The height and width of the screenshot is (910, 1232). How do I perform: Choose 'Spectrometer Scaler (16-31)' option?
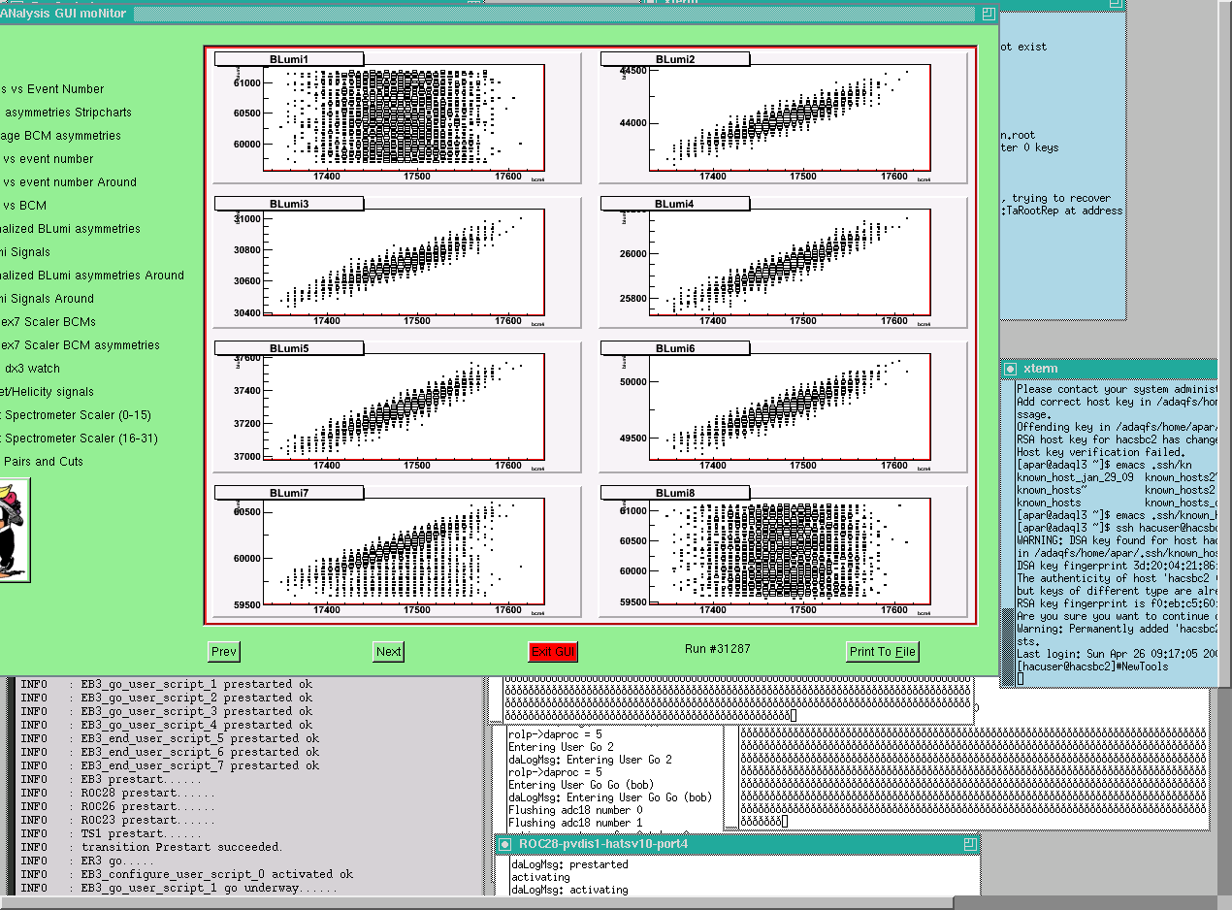79,439
